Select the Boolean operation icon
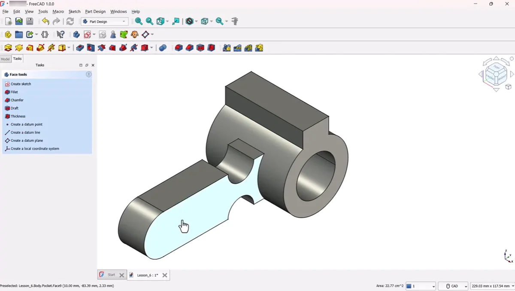Viewport: 515px width, 291px height. point(163,48)
